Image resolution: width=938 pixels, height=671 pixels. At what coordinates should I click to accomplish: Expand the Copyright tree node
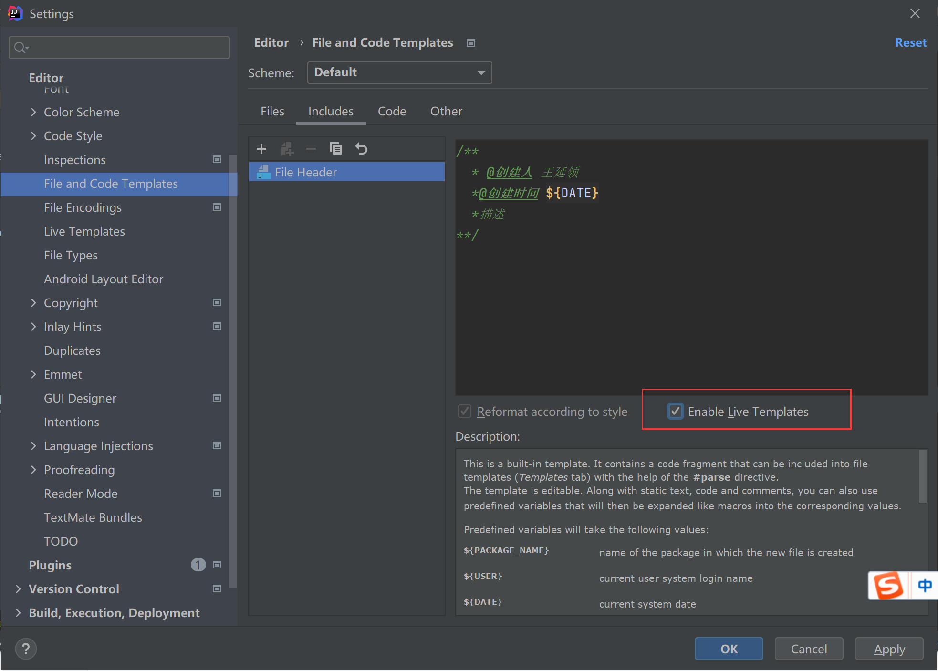tap(33, 303)
